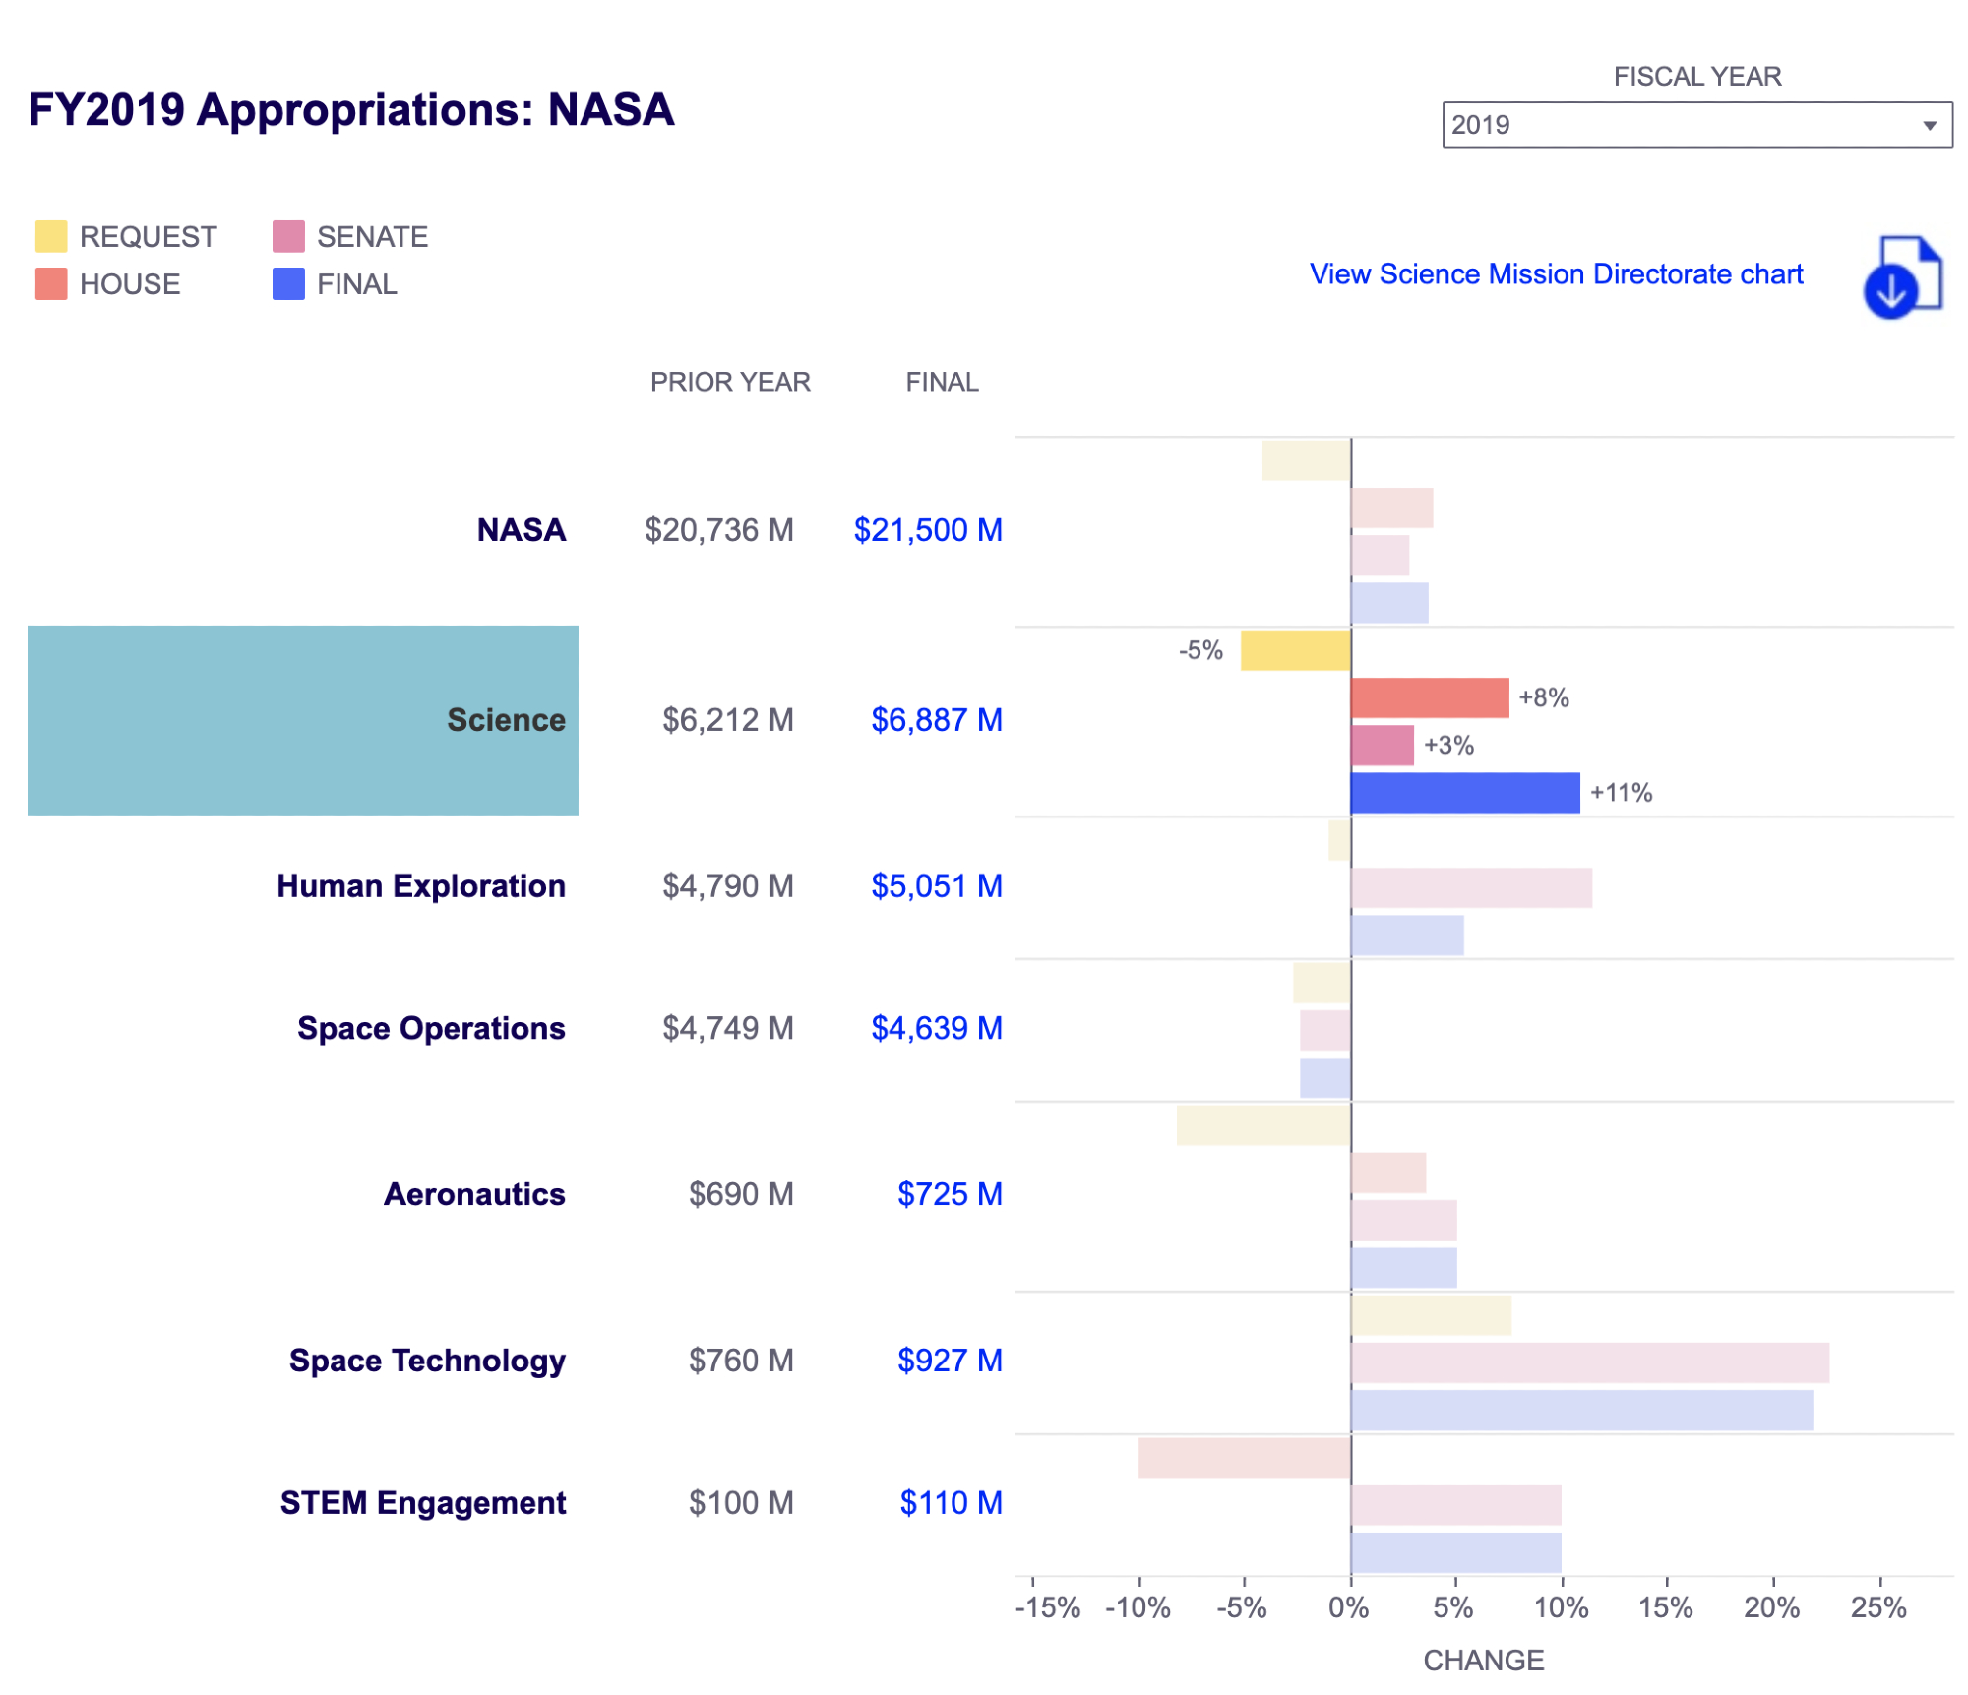Click Science Senate bar labeled +3%
This screenshot has width=1968, height=1695.
pyautogui.click(x=1382, y=745)
